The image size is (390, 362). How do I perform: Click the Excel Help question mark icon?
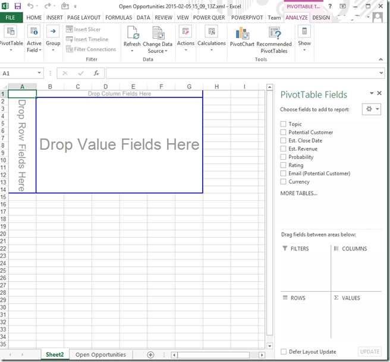[x=330, y=7]
